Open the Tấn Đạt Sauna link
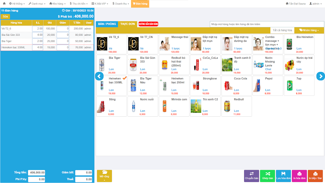 click(x=295, y=3)
